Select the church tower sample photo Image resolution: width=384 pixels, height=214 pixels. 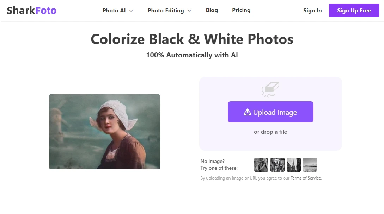pos(294,164)
